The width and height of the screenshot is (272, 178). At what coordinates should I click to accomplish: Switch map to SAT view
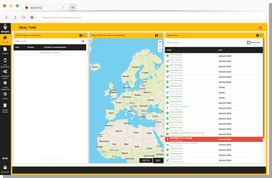tap(158, 161)
